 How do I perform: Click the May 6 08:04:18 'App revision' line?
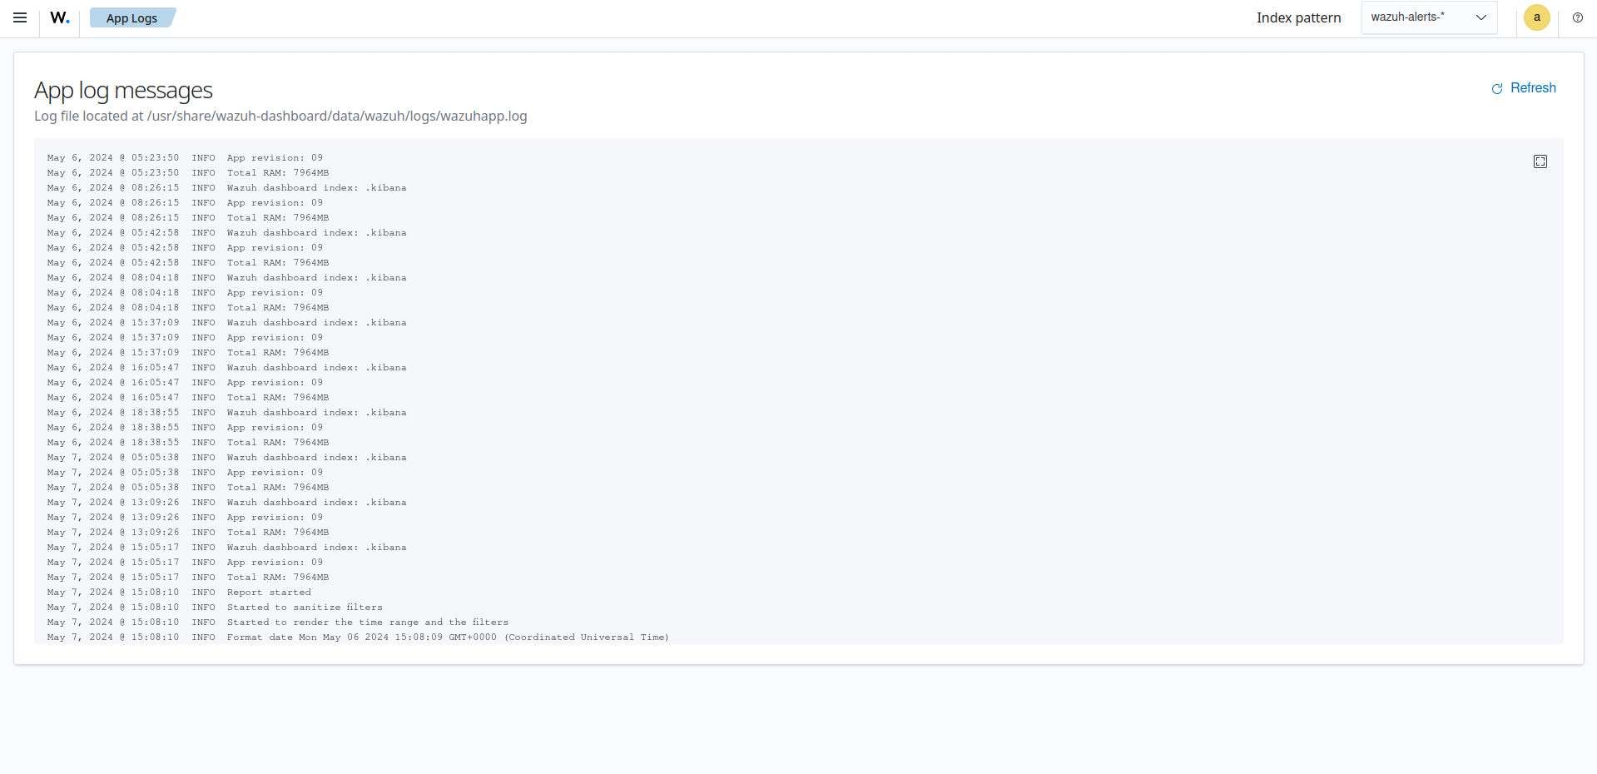tap(185, 293)
